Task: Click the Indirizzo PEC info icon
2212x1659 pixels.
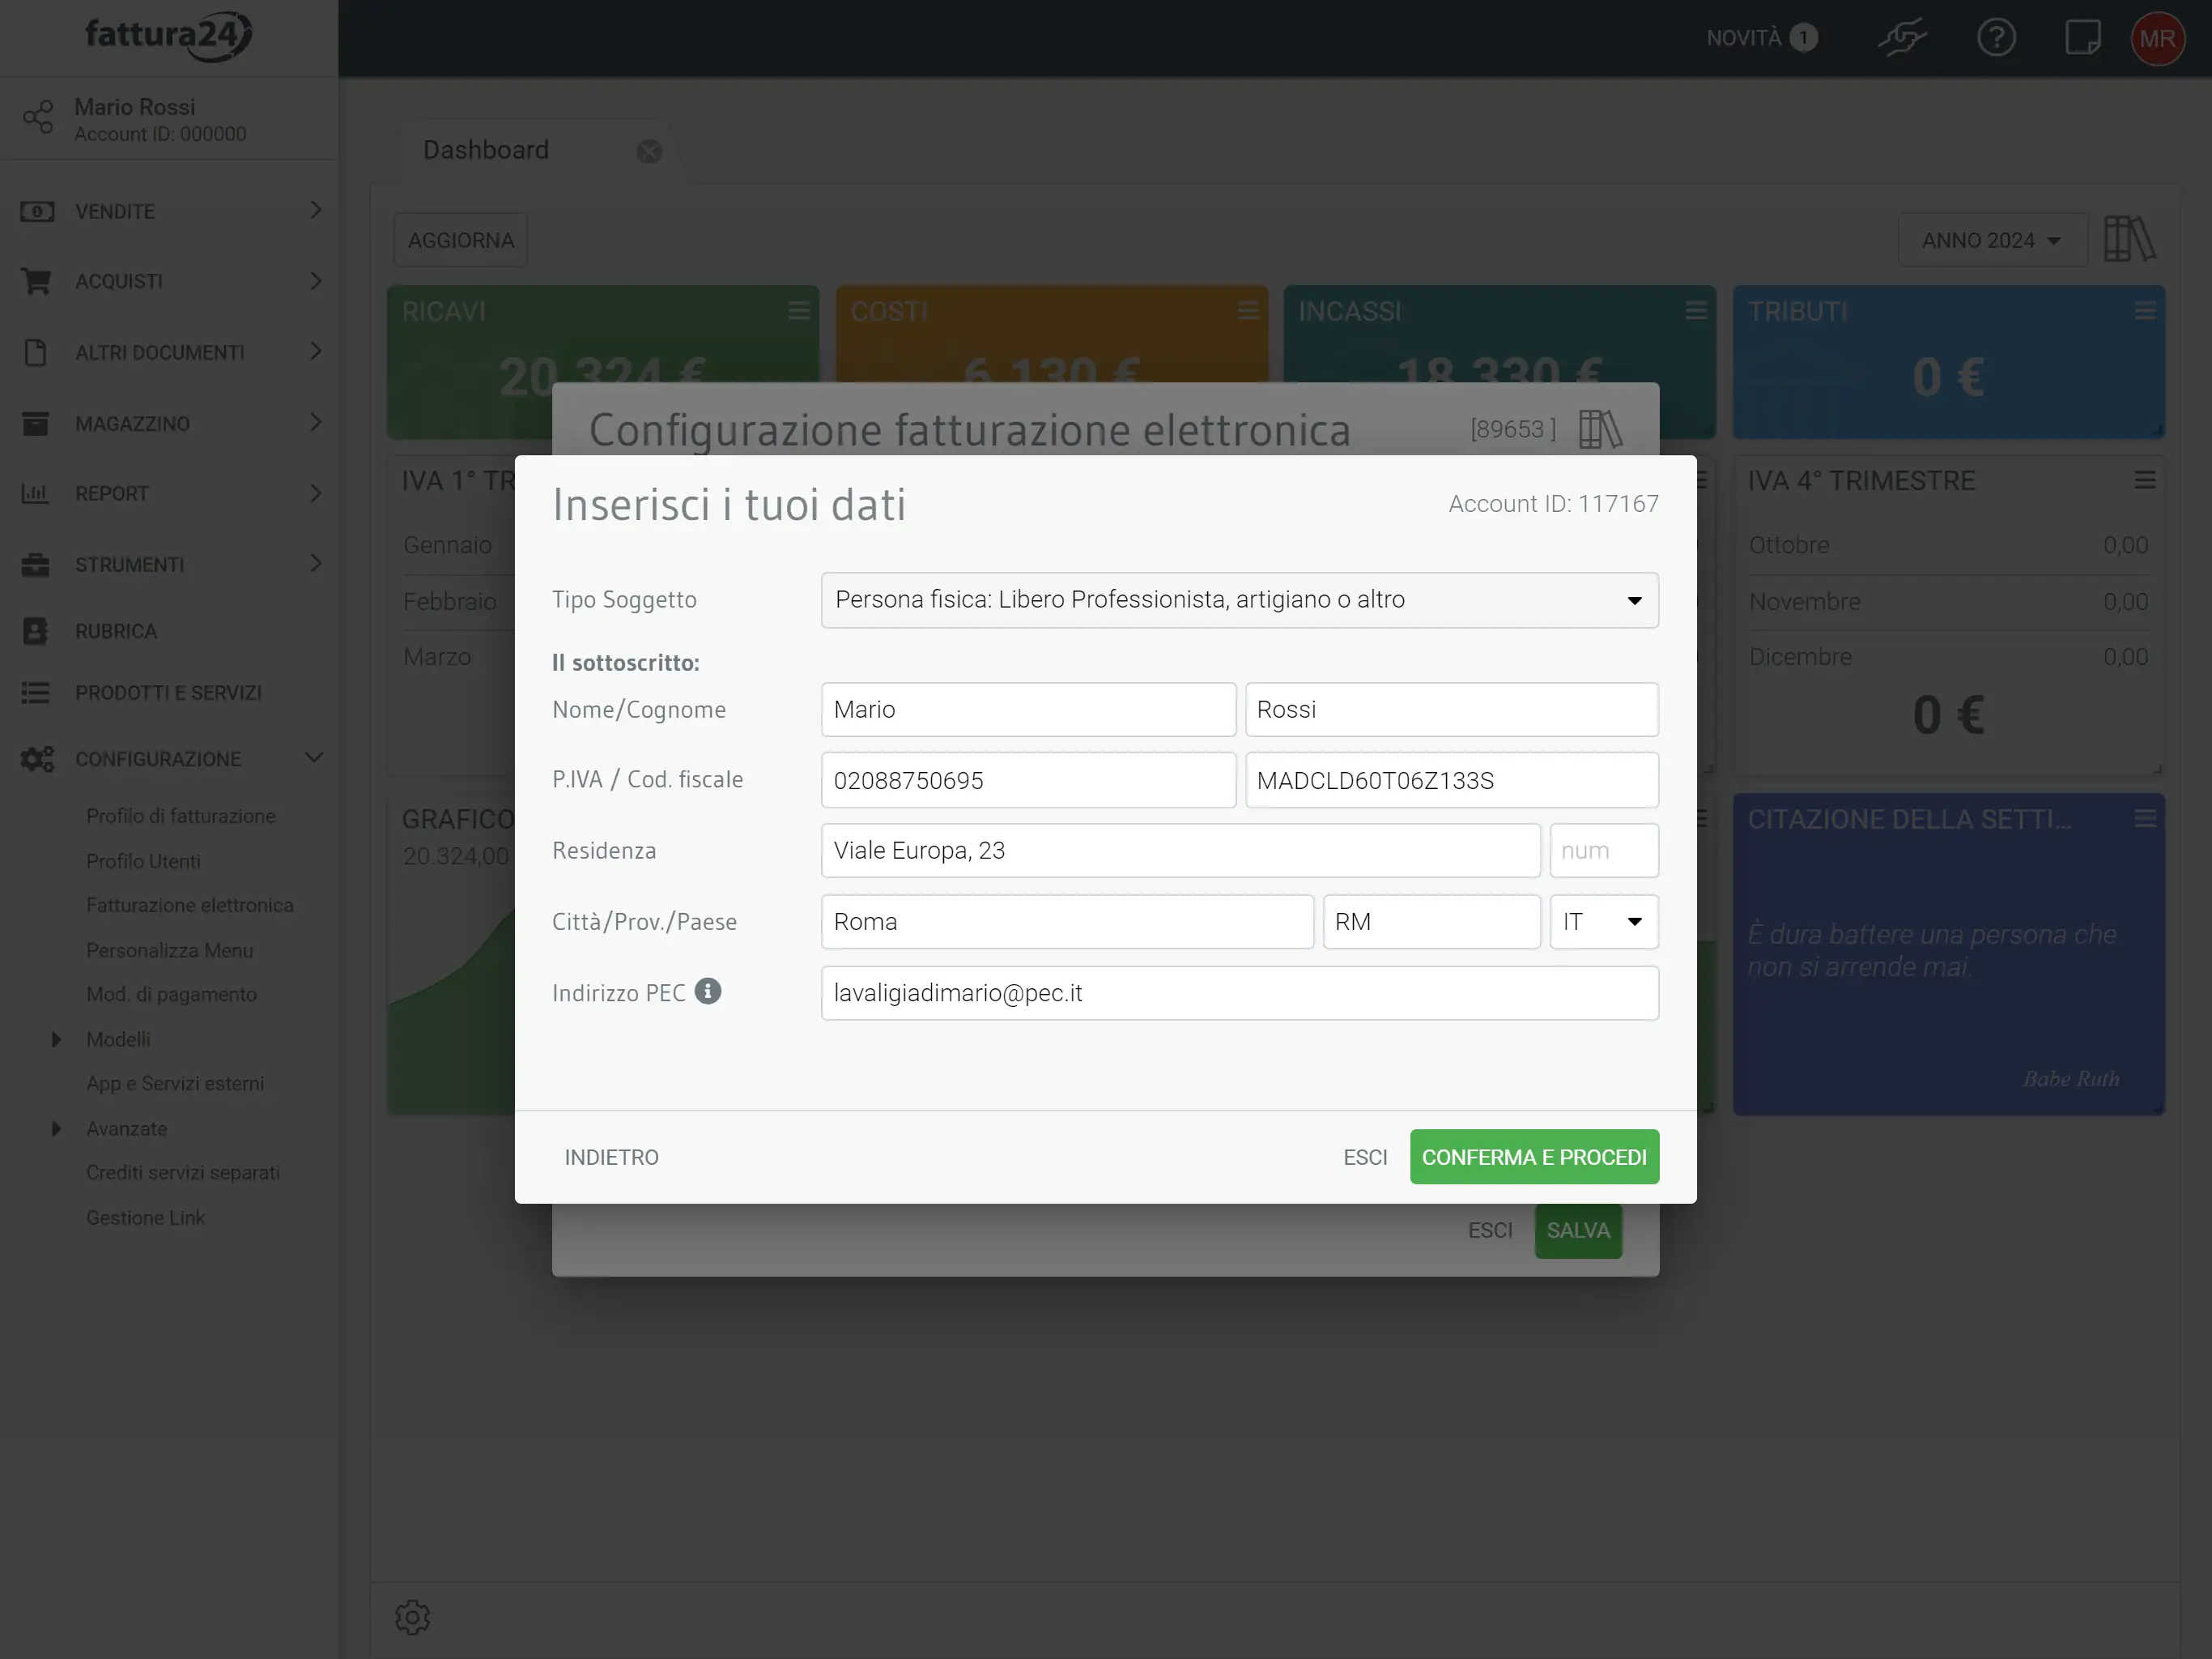Action: click(707, 991)
